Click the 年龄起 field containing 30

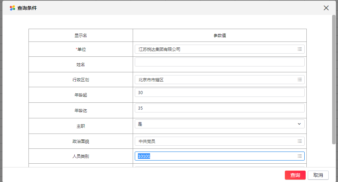(220, 92)
